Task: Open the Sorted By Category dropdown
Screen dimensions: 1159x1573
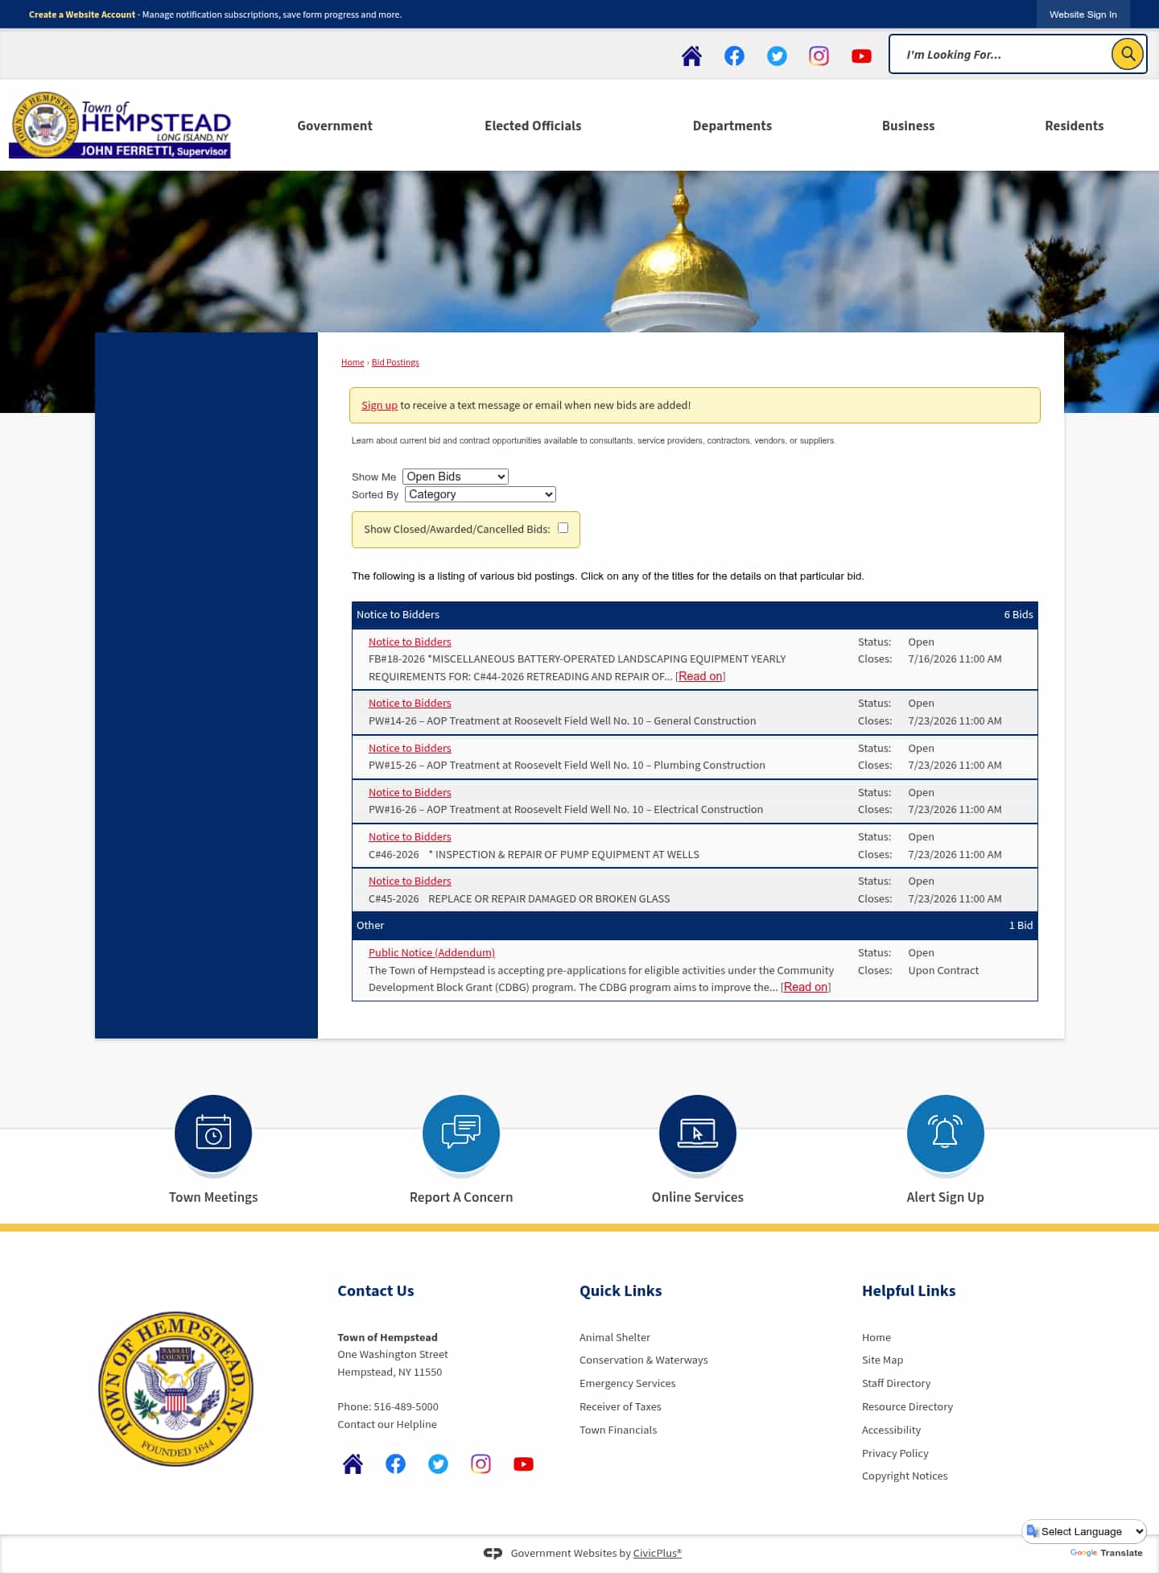Action: [481, 494]
